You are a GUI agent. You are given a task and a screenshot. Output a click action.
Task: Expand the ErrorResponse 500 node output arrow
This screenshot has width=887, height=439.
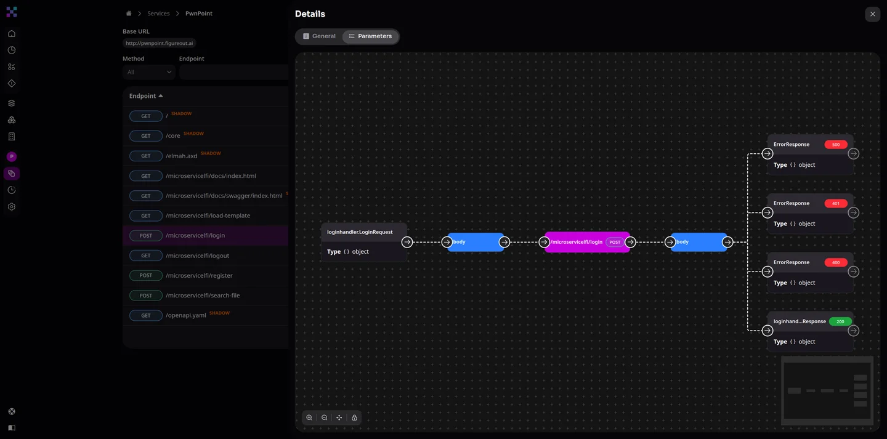853,154
